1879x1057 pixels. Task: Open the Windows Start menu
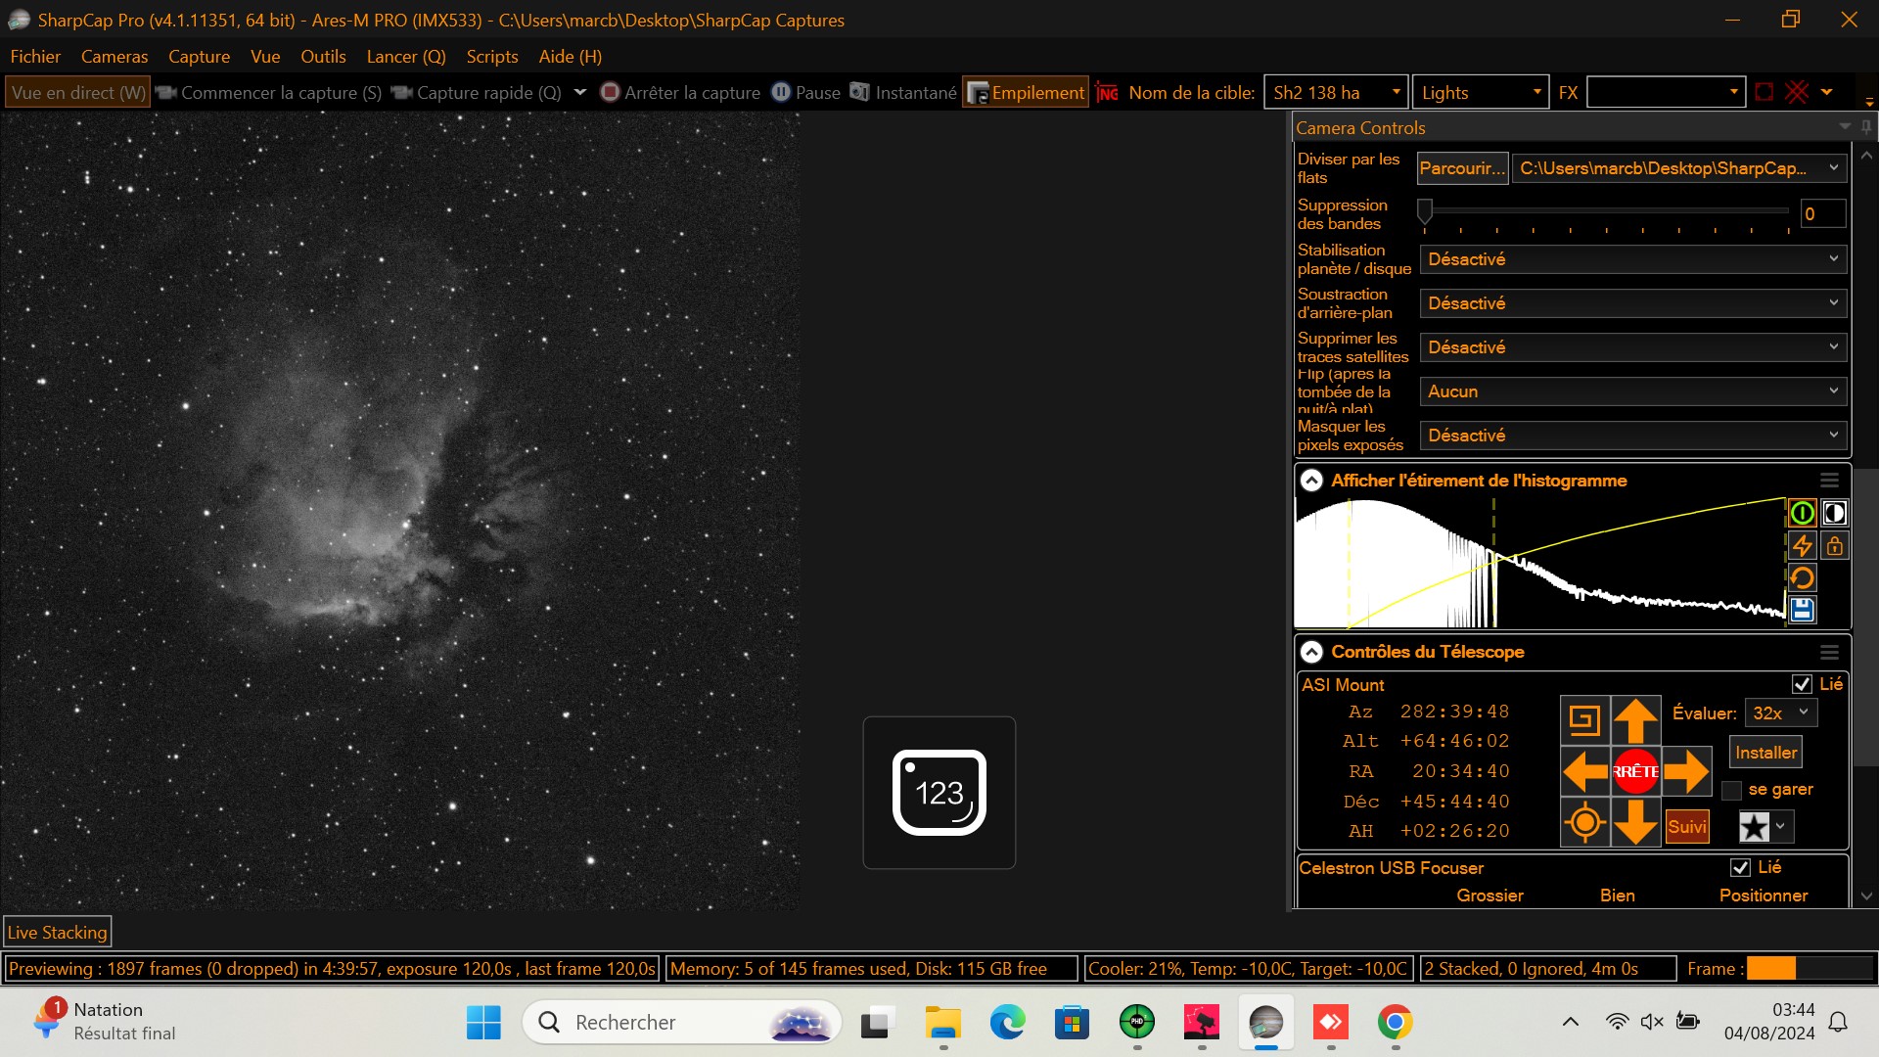(483, 1023)
